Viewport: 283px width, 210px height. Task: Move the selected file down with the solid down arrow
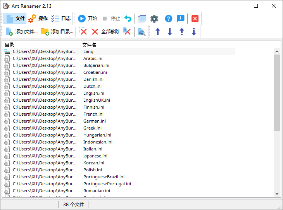(x=170, y=31)
